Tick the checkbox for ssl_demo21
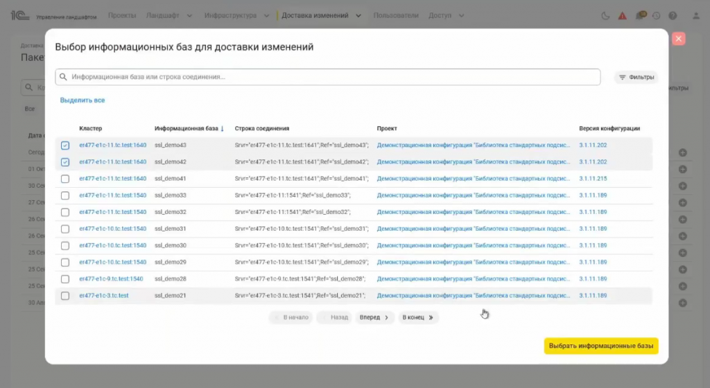Screen dimensions: 710x388 click(65, 296)
